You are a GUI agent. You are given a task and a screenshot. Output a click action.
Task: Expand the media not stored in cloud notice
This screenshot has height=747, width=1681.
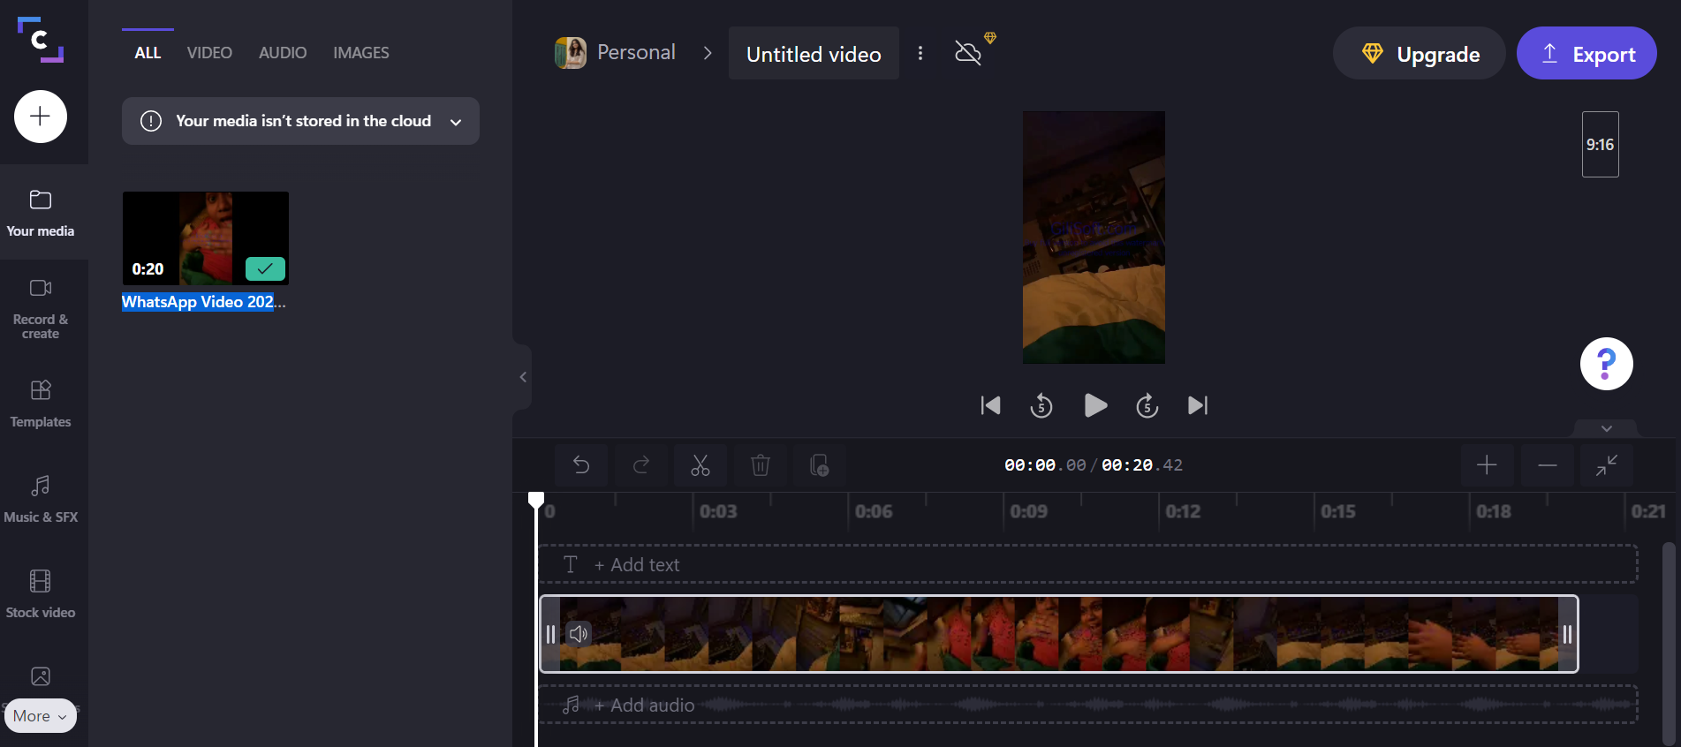point(300,121)
